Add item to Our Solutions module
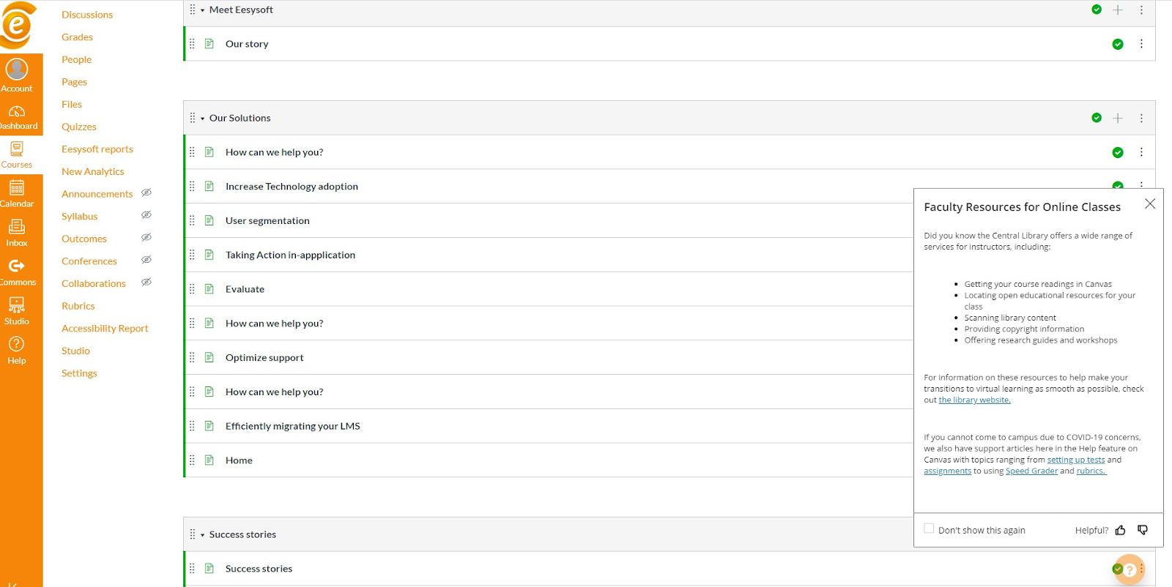 (x=1118, y=118)
